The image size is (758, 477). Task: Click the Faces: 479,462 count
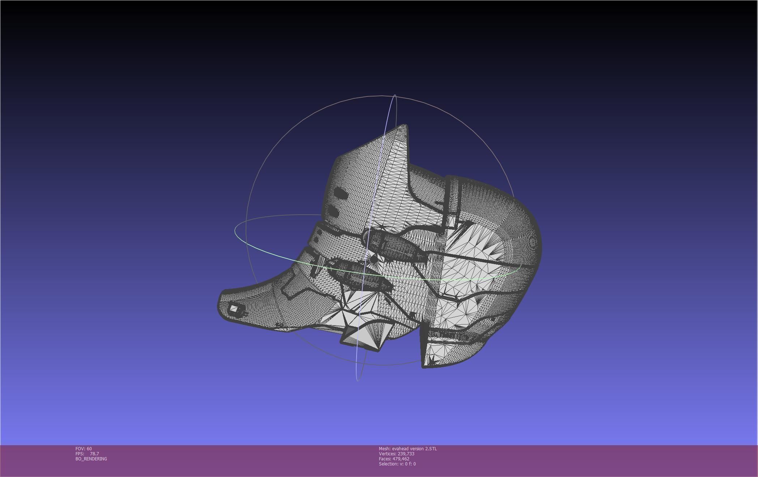coord(394,459)
